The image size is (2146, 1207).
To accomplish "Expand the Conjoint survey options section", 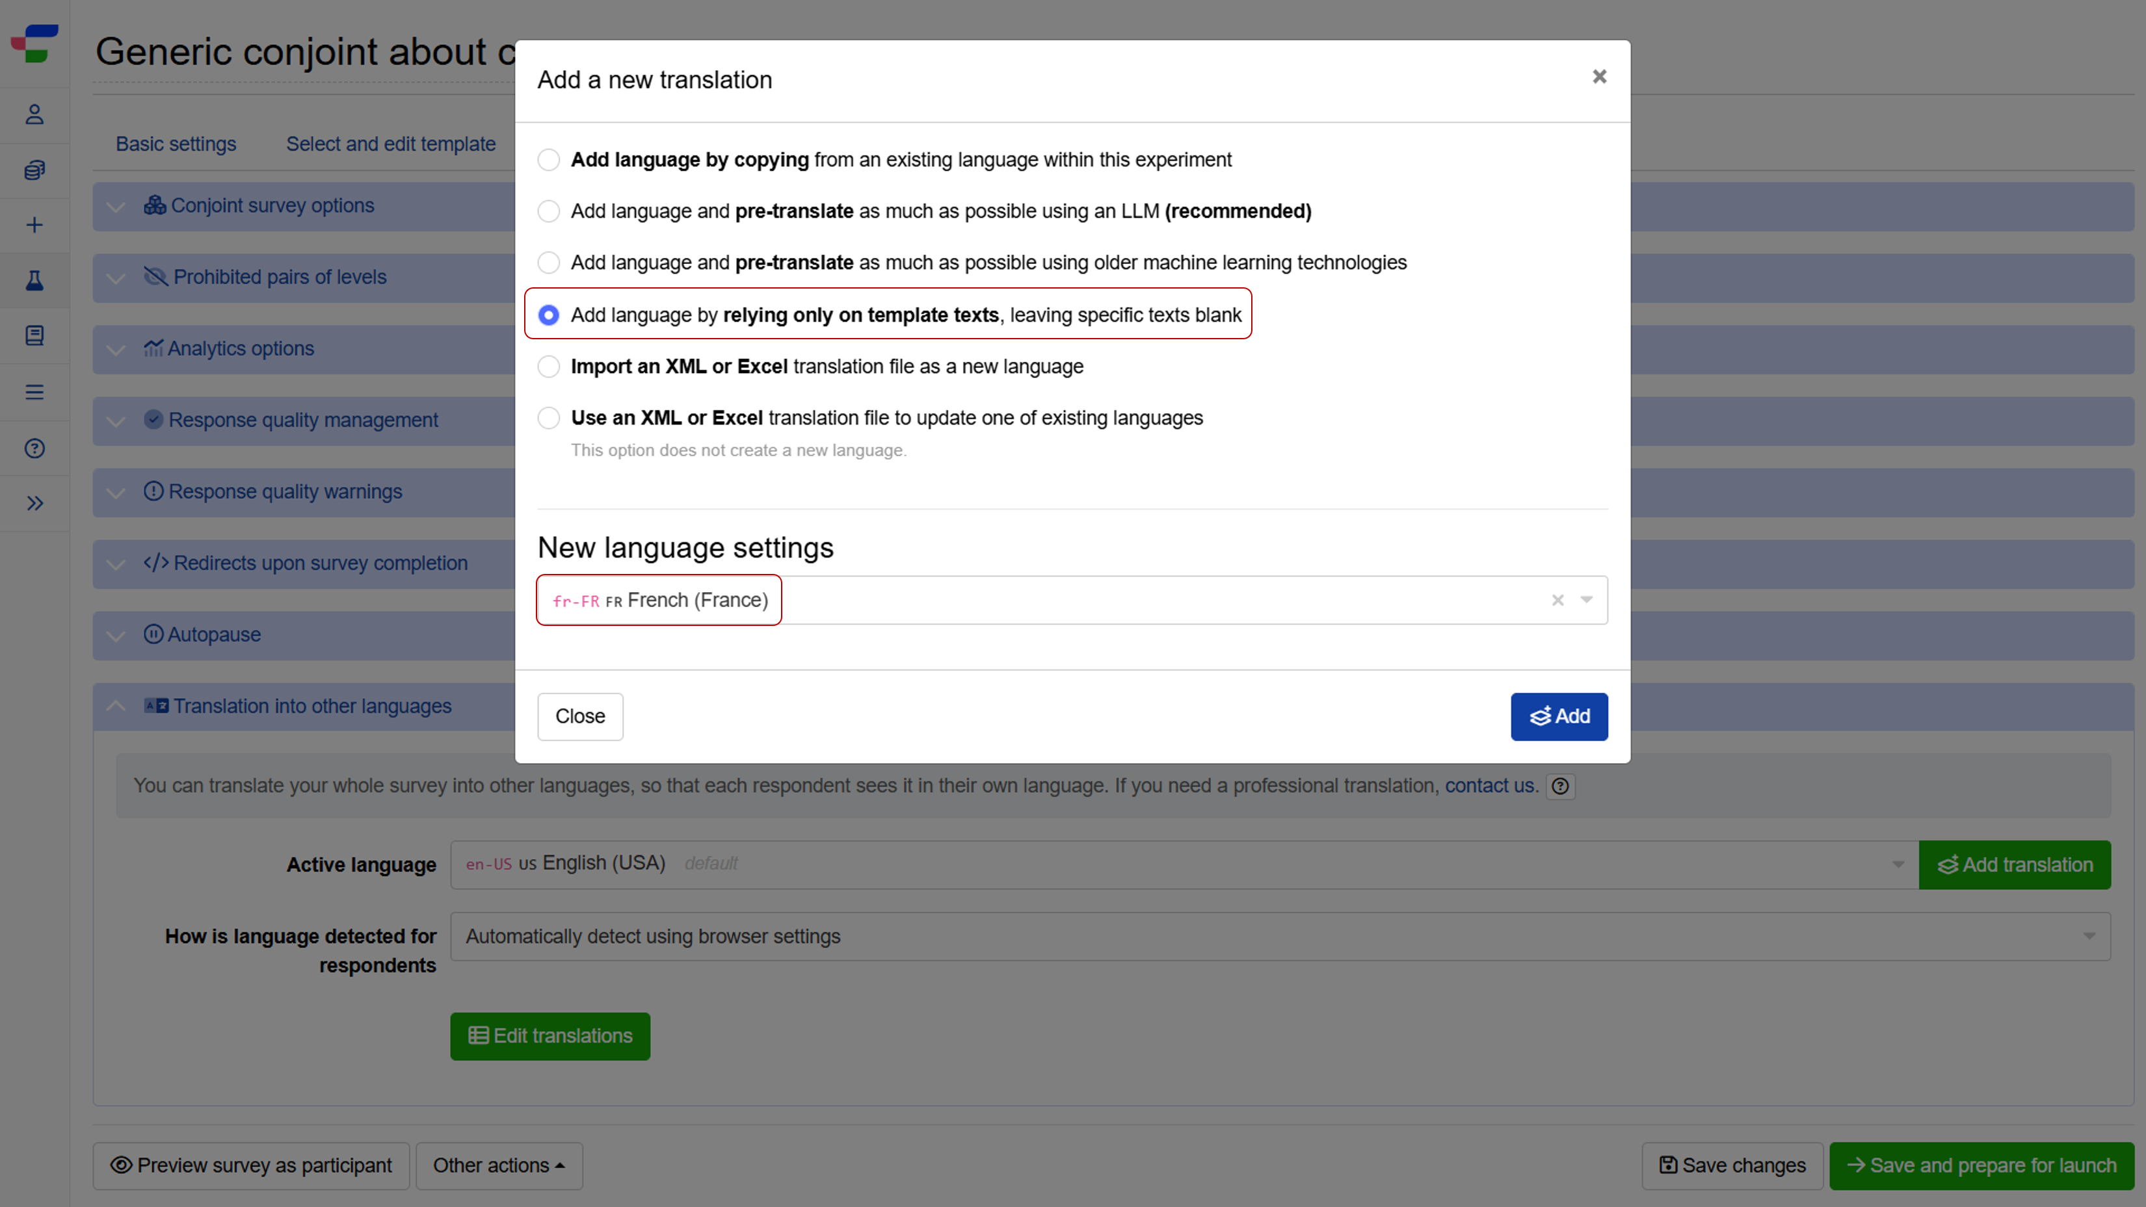I will [x=272, y=205].
